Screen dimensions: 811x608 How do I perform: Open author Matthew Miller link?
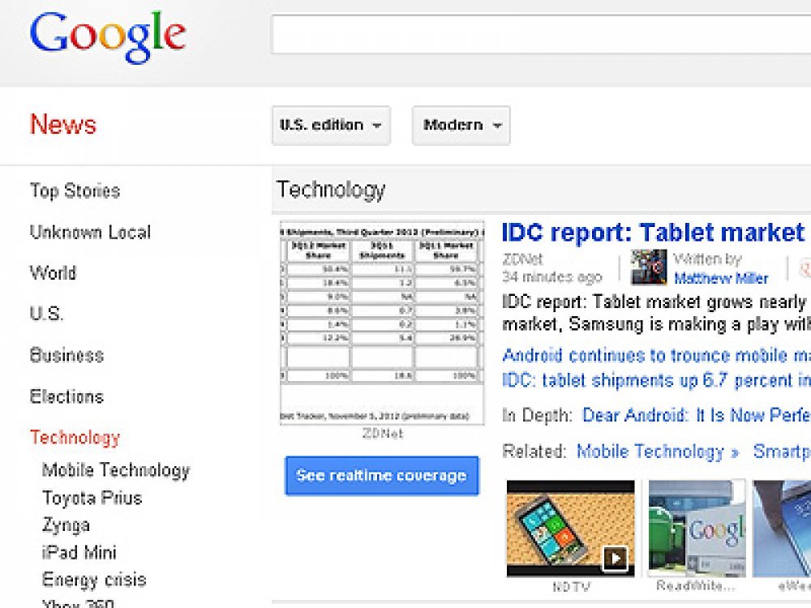click(721, 279)
